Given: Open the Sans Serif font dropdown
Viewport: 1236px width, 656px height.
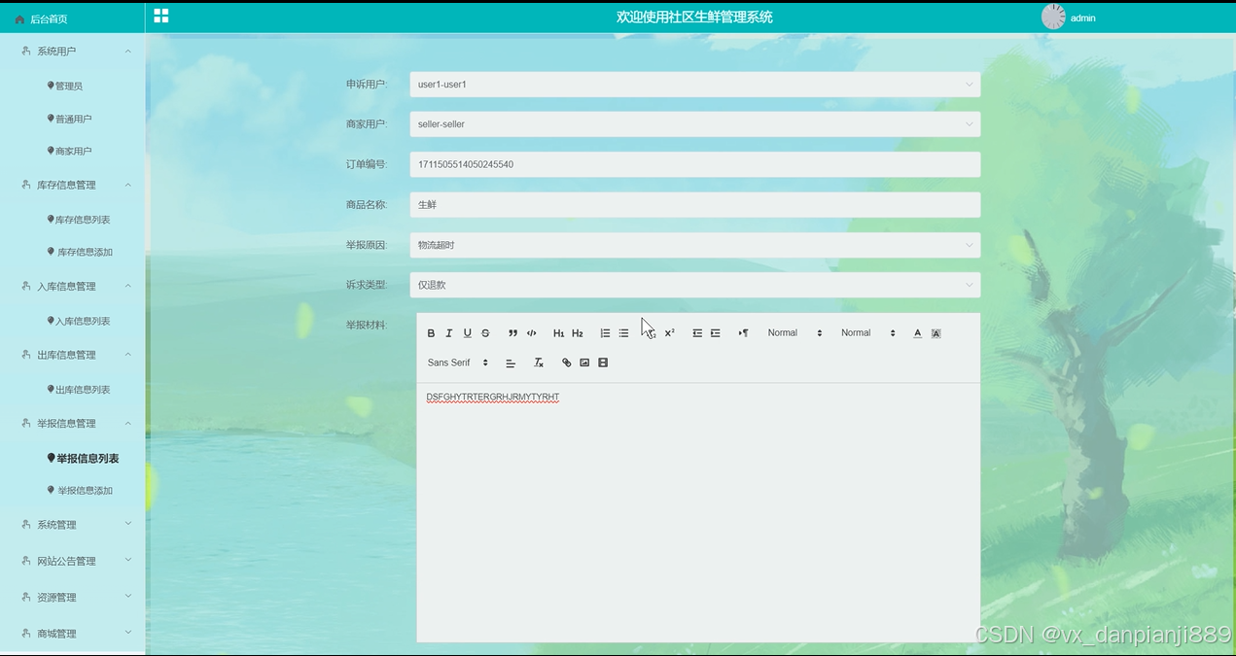Looking at the screenshot, I should click(458, 363).
